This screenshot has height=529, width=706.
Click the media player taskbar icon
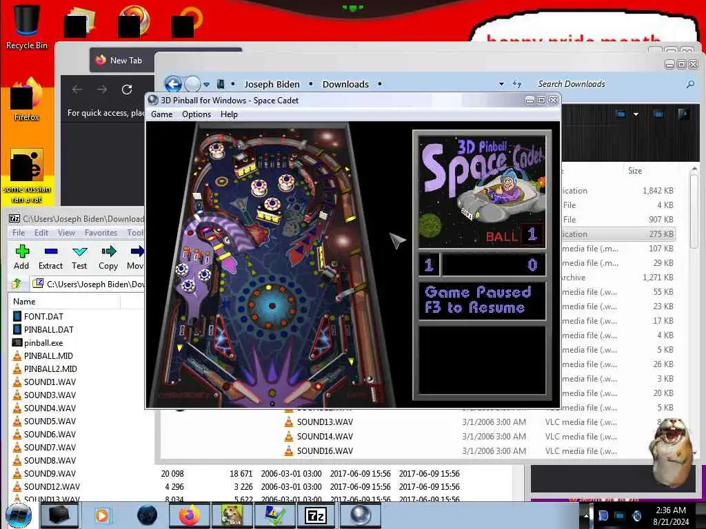102,515
